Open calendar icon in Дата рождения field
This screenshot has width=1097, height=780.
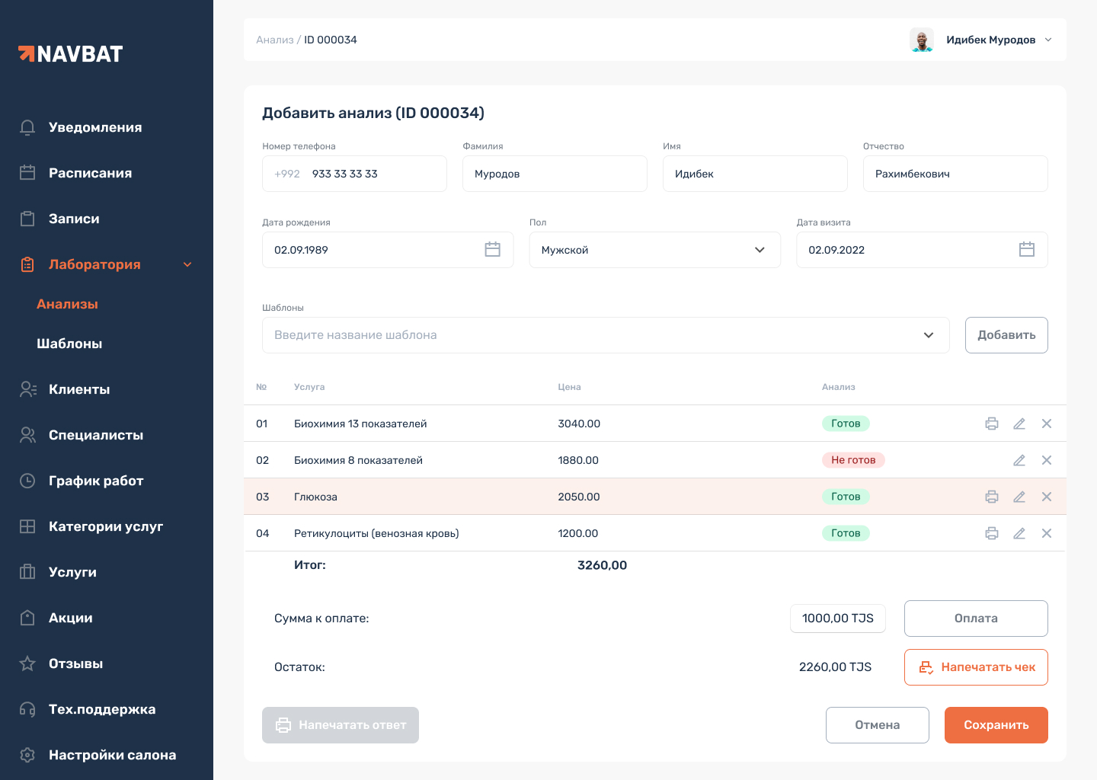[493, 250]
